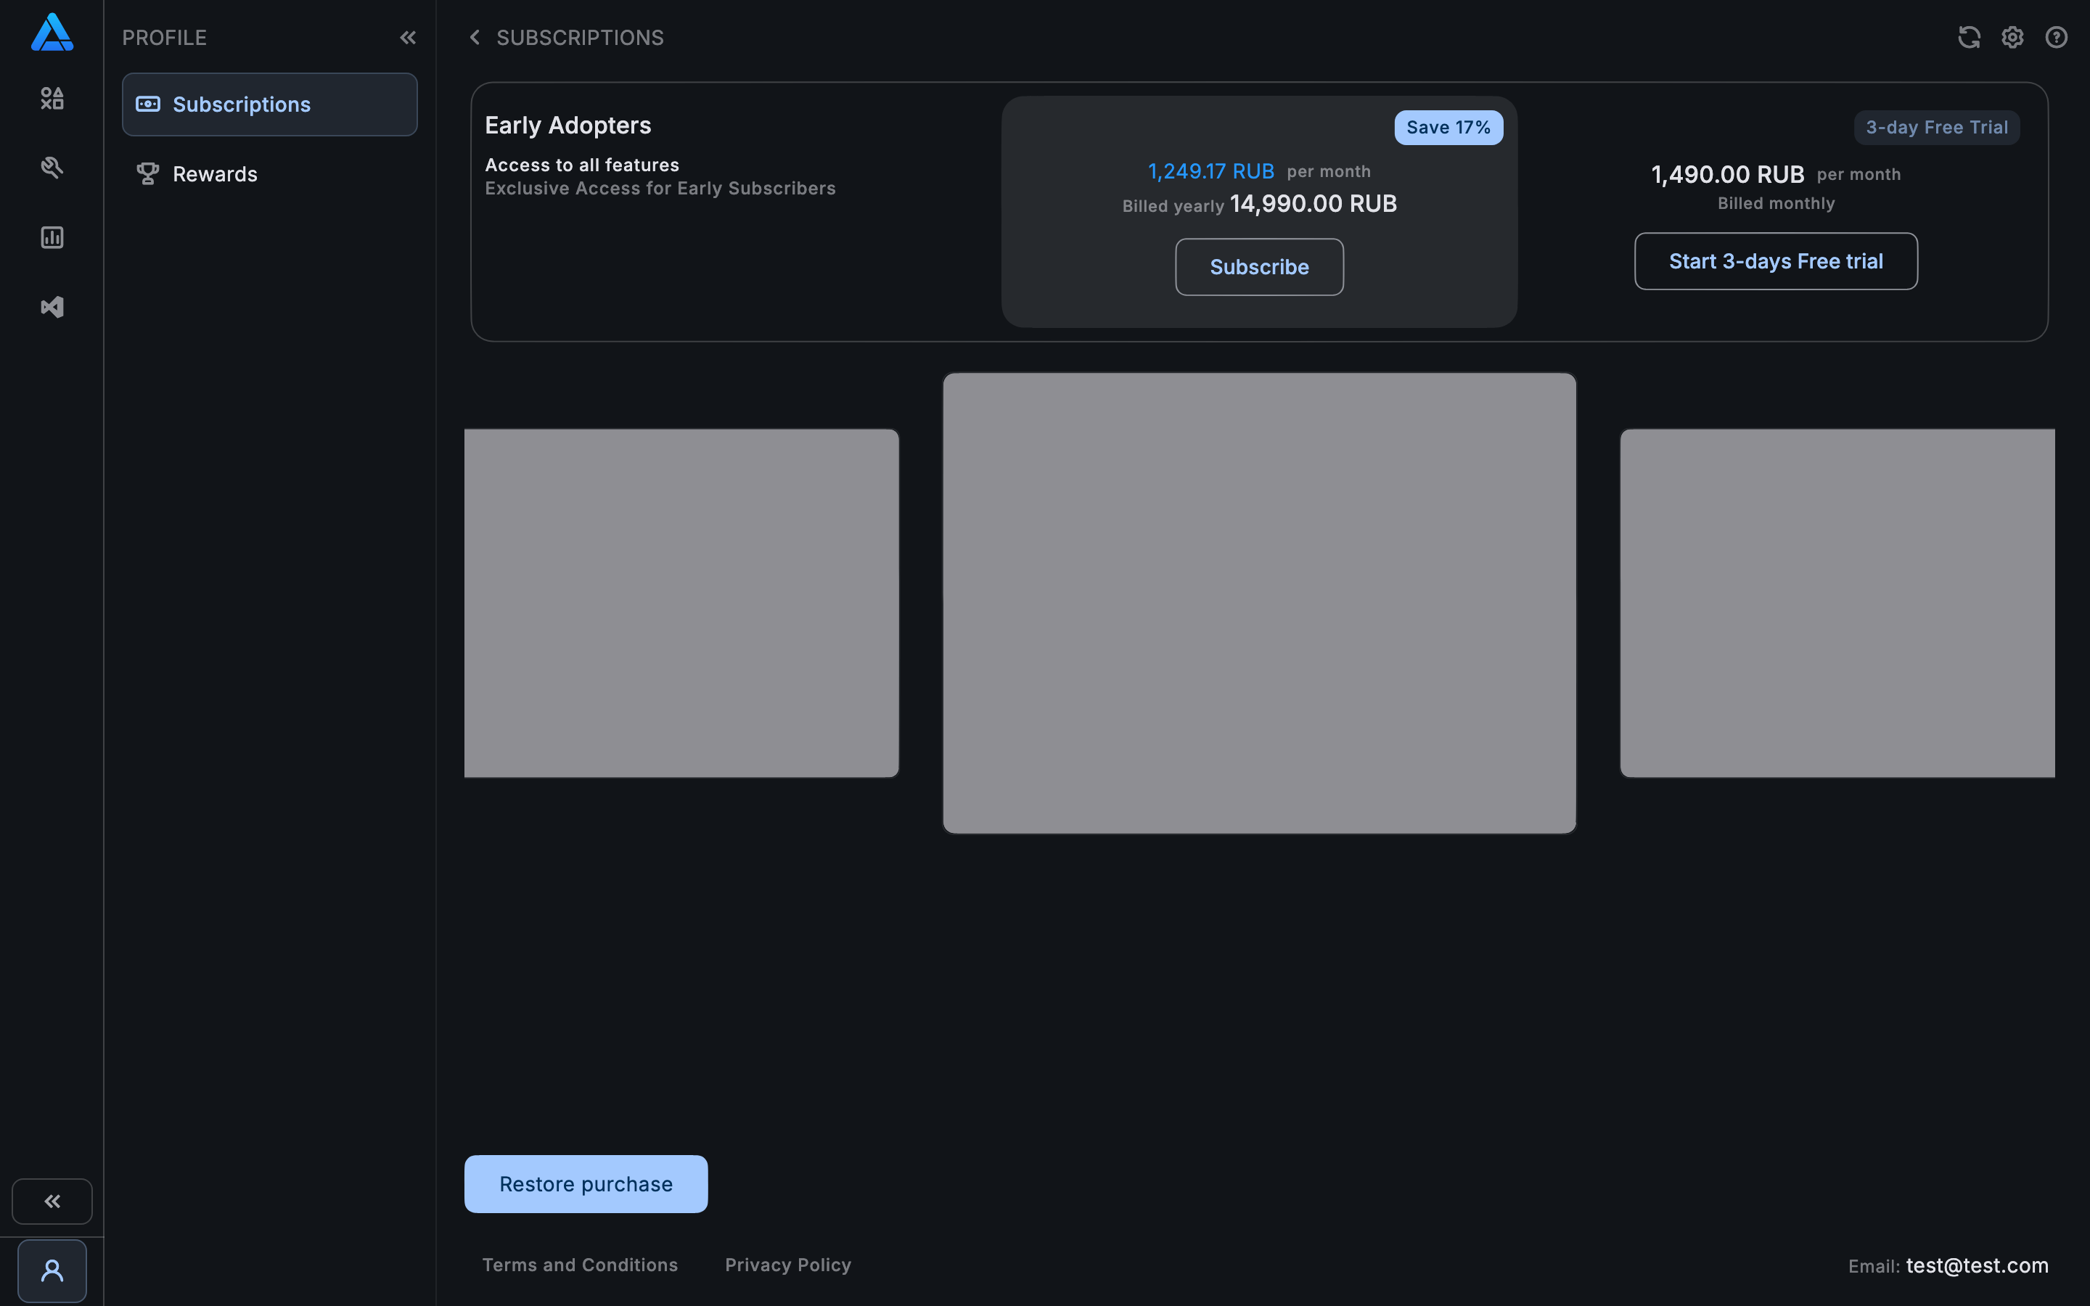Select the Subscriptions menu item
Viewport: 2090px width, 1306px height.
pyautogui.click(x=269, y=104)
